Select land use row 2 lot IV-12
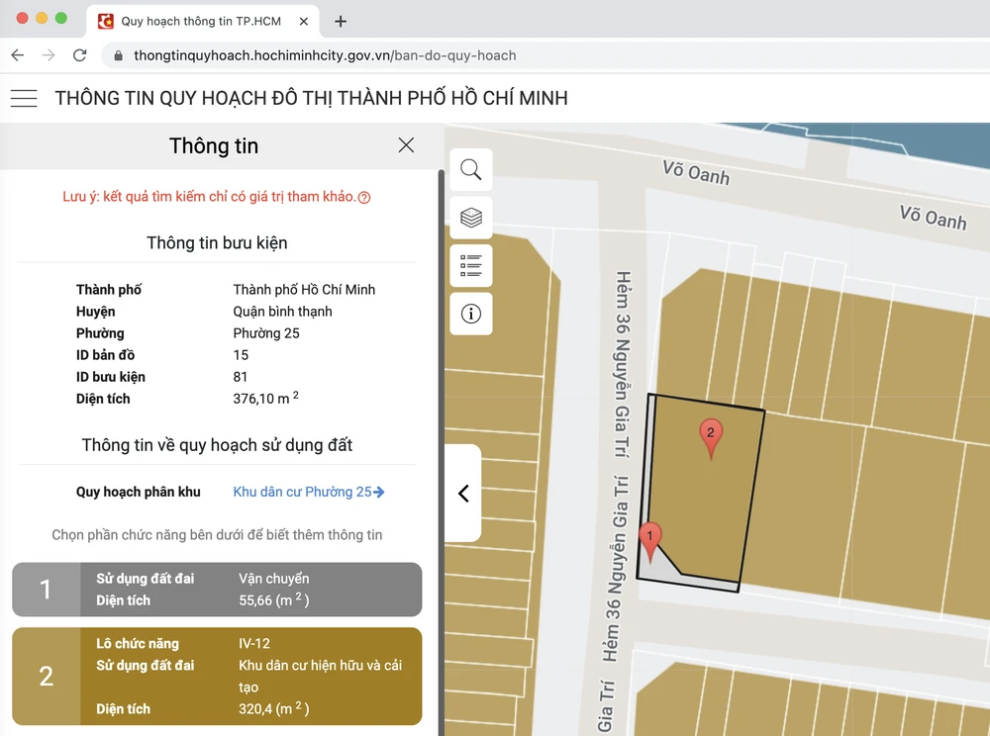990x736 pixels. pyautogui.click(x=217, y=677)
